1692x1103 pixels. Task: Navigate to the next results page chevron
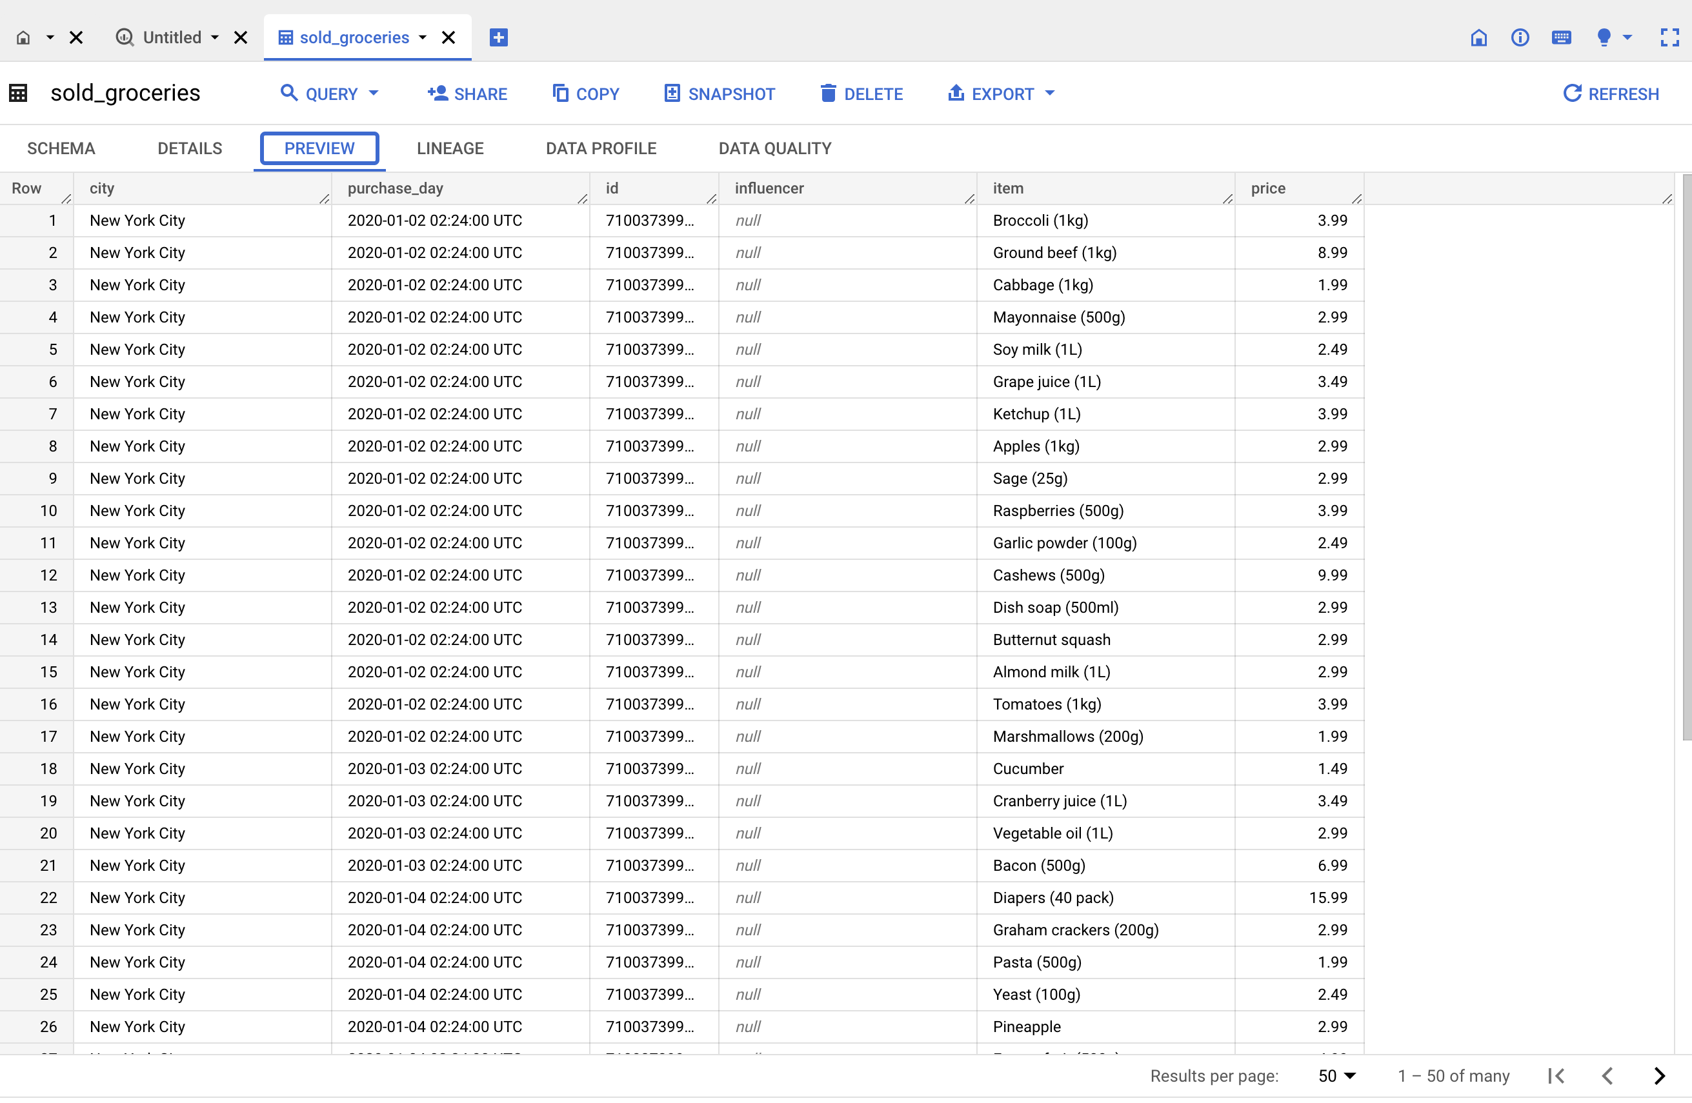[x=1659, y=1076]
